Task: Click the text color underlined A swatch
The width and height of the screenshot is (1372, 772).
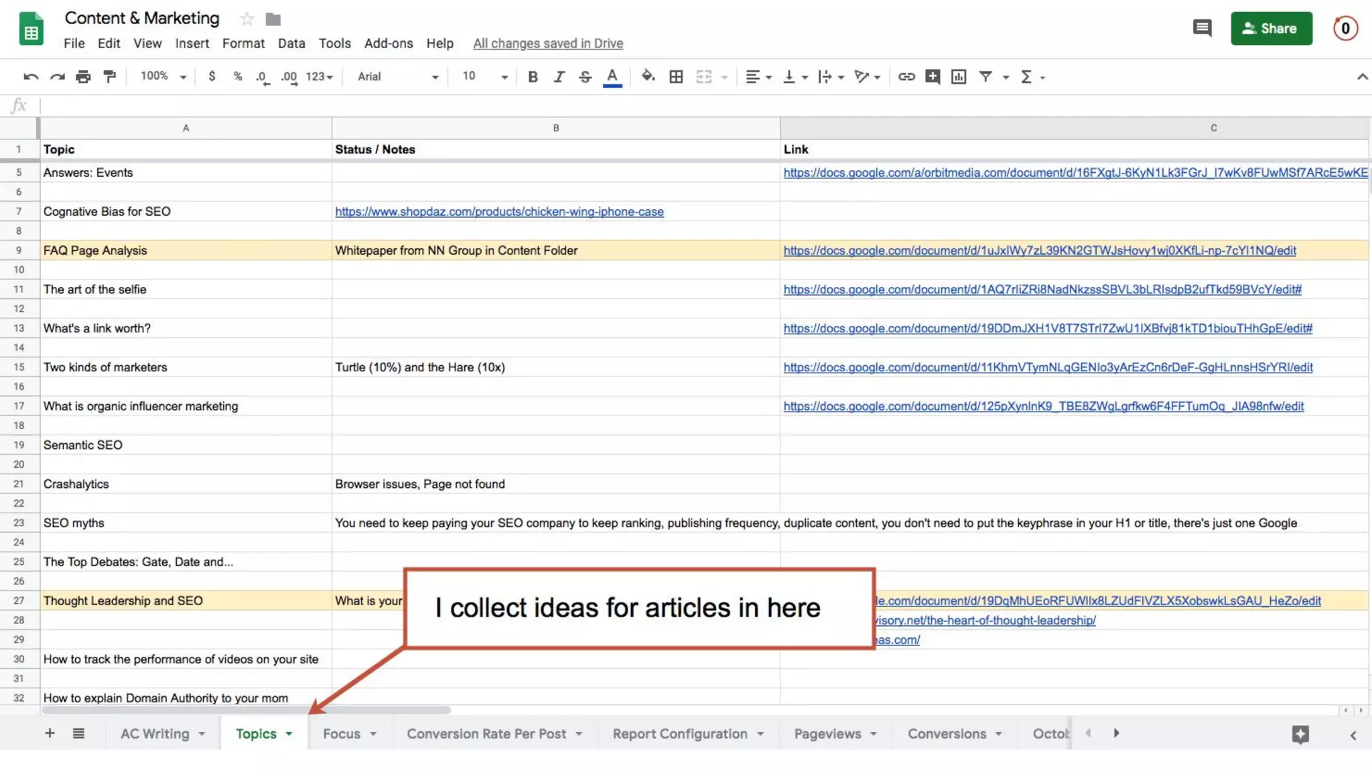Action: pyautogui.click(x=612, y=76)
